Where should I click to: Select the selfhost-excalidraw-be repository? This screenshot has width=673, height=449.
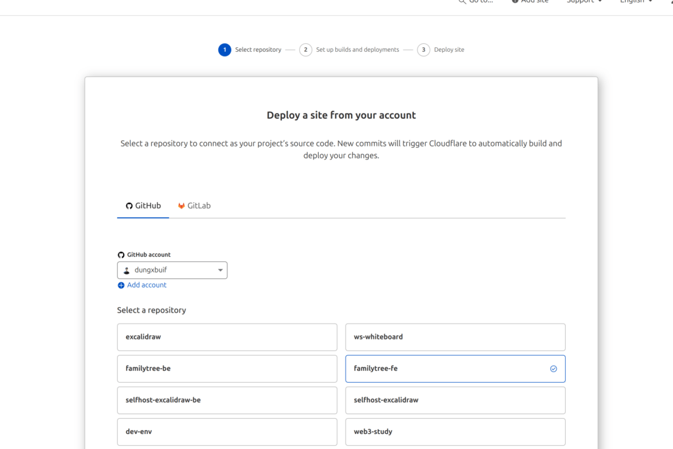pos(227,400)
